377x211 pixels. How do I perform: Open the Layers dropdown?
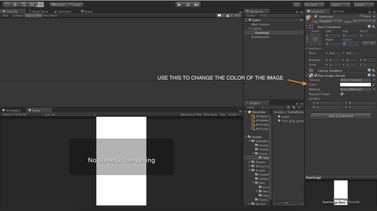click(x=340, y=5)
